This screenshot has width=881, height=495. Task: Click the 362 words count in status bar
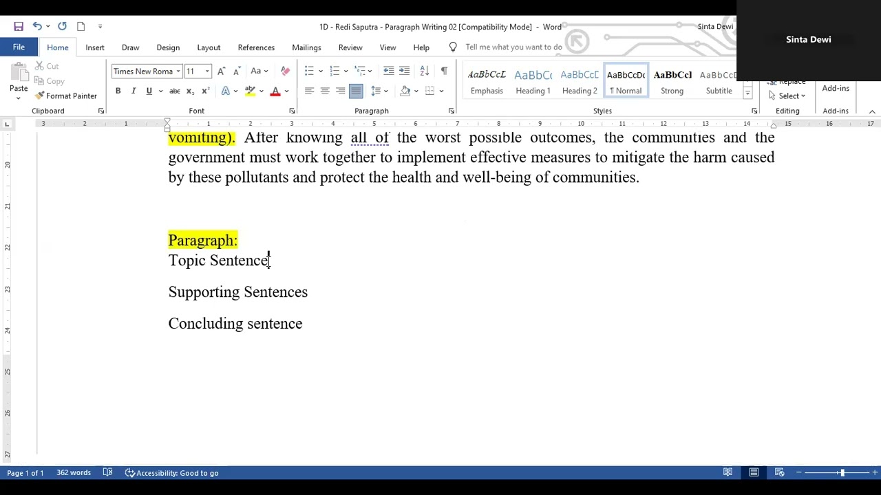(x=74, y=473)
